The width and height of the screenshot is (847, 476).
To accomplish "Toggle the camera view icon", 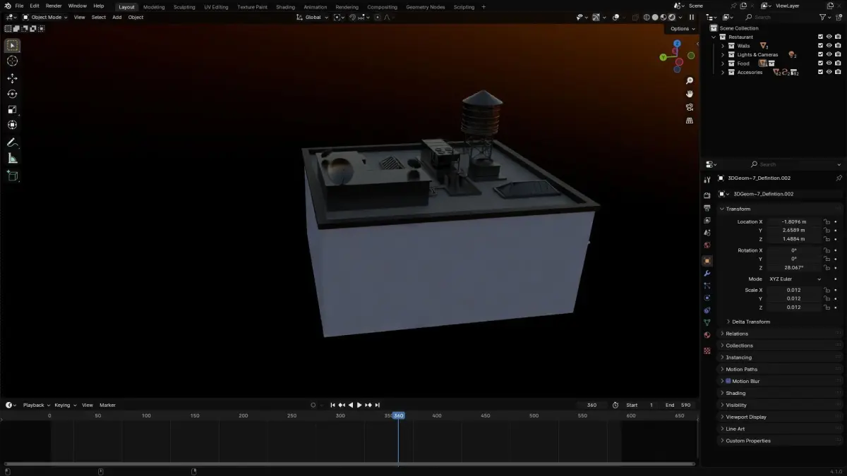I will click(690, 107).
